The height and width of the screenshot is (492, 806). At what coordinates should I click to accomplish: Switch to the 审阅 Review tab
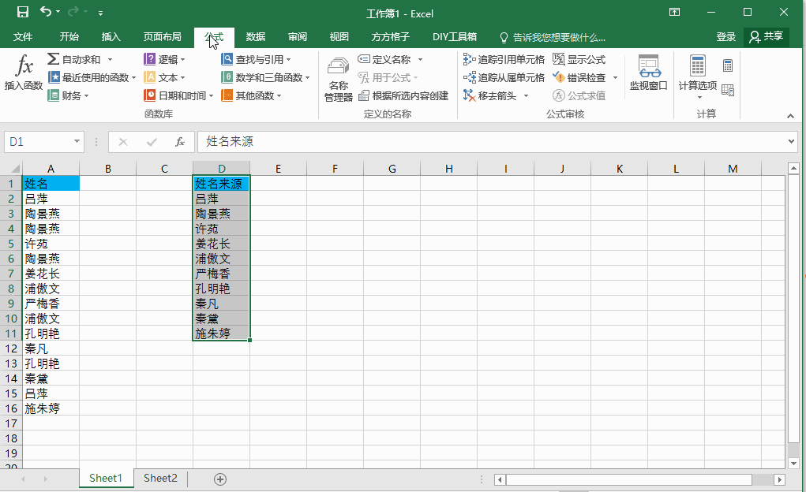(297, 37)
